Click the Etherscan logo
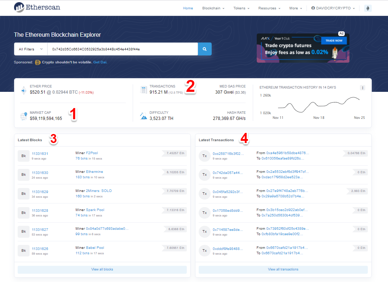The height and width of the screenshot is (282, 388). pos(36,7)
